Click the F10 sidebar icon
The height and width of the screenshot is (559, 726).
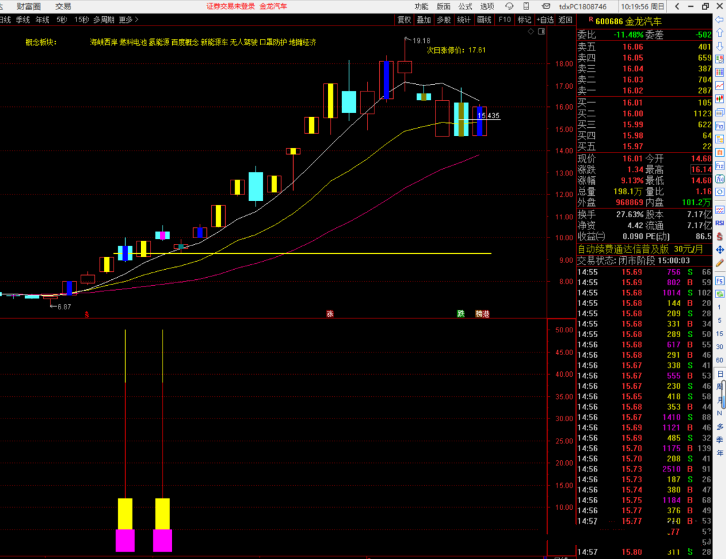click(x=720, y=126)
